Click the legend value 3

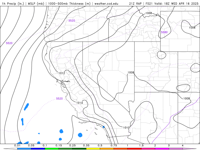[169, 145]
